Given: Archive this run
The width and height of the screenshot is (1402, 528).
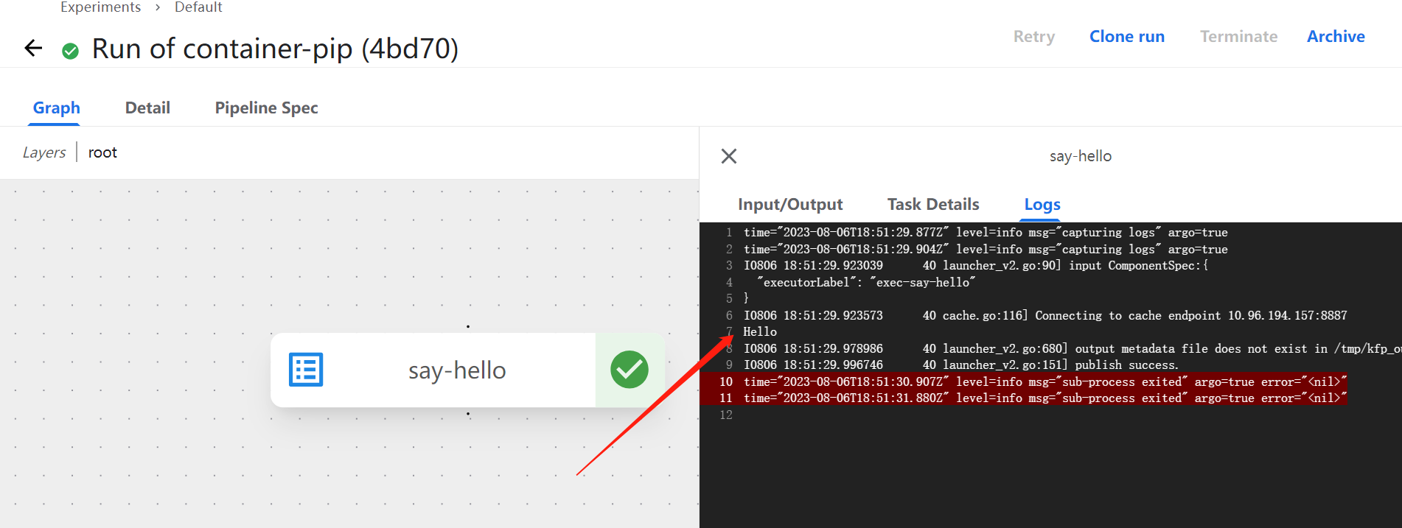Looking at the screenshot, I should click(x=1335, y=36).
